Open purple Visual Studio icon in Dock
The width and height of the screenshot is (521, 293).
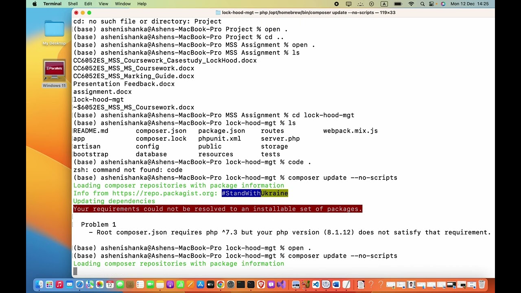[x=281, y=284]
